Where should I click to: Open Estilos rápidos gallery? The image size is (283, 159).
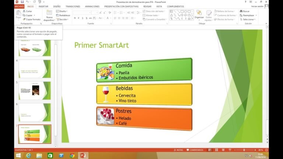click(209, 16)
